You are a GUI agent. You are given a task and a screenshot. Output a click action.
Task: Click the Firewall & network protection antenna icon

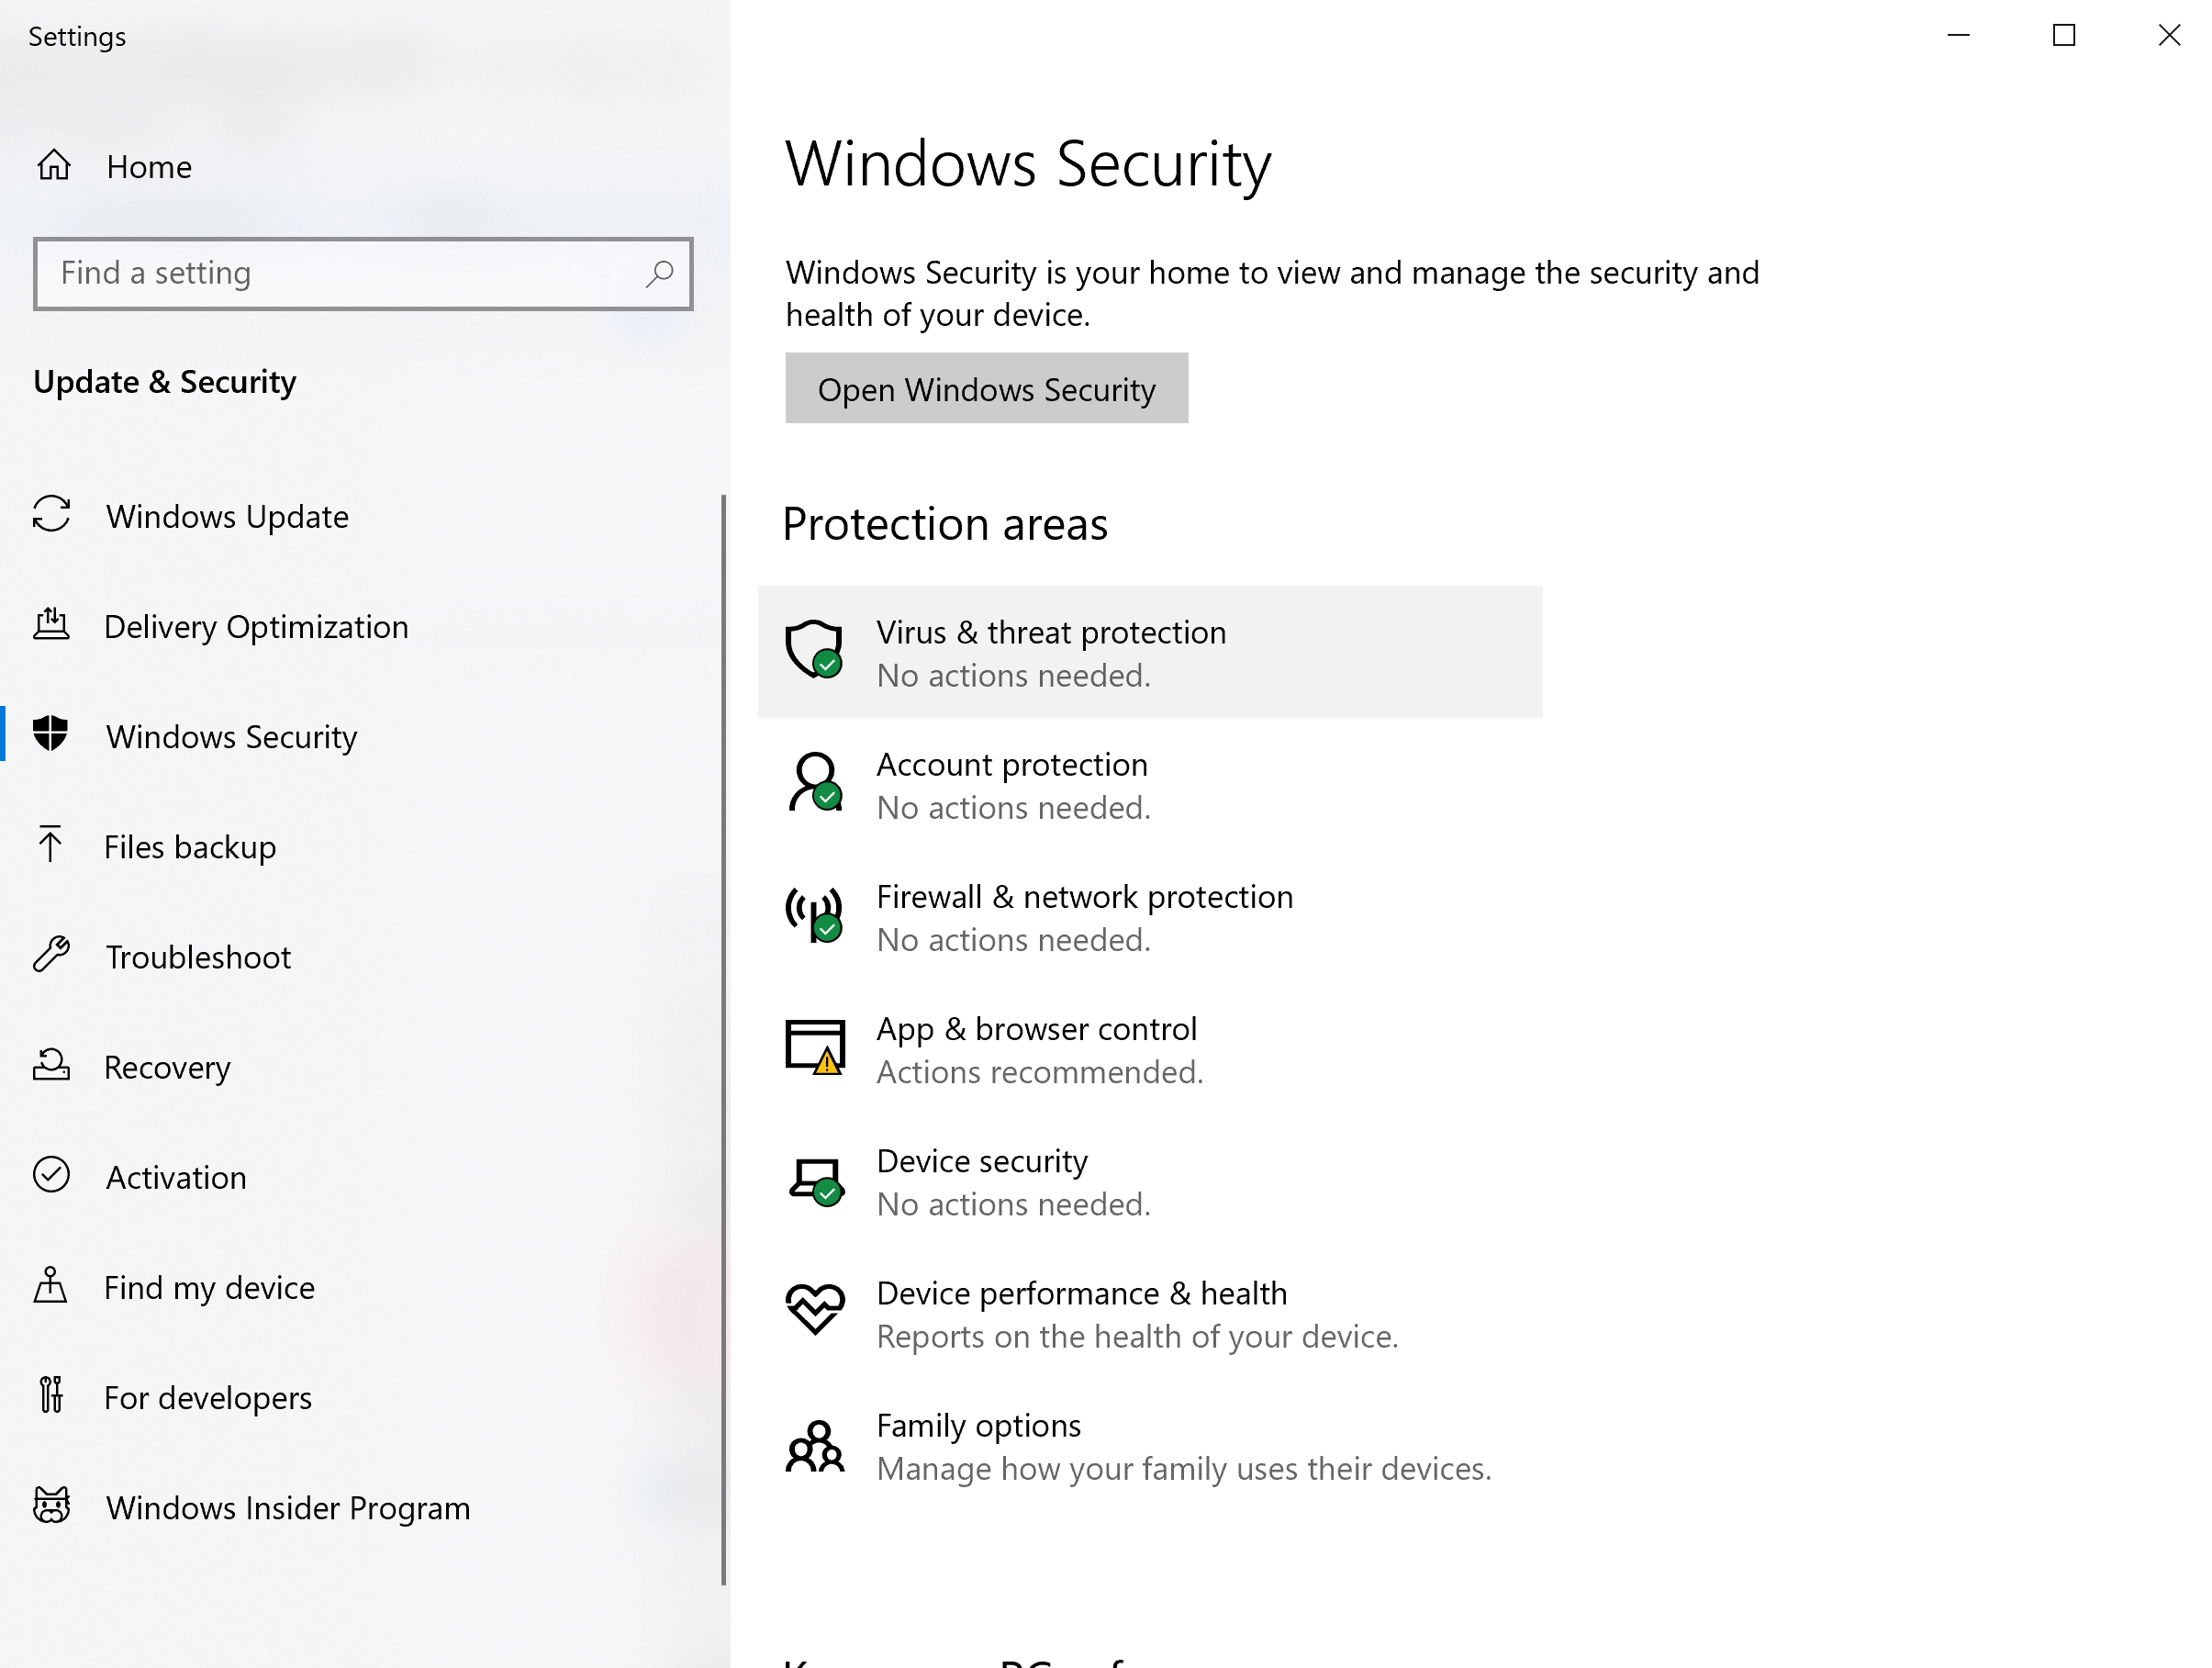(x=814, y=915)
